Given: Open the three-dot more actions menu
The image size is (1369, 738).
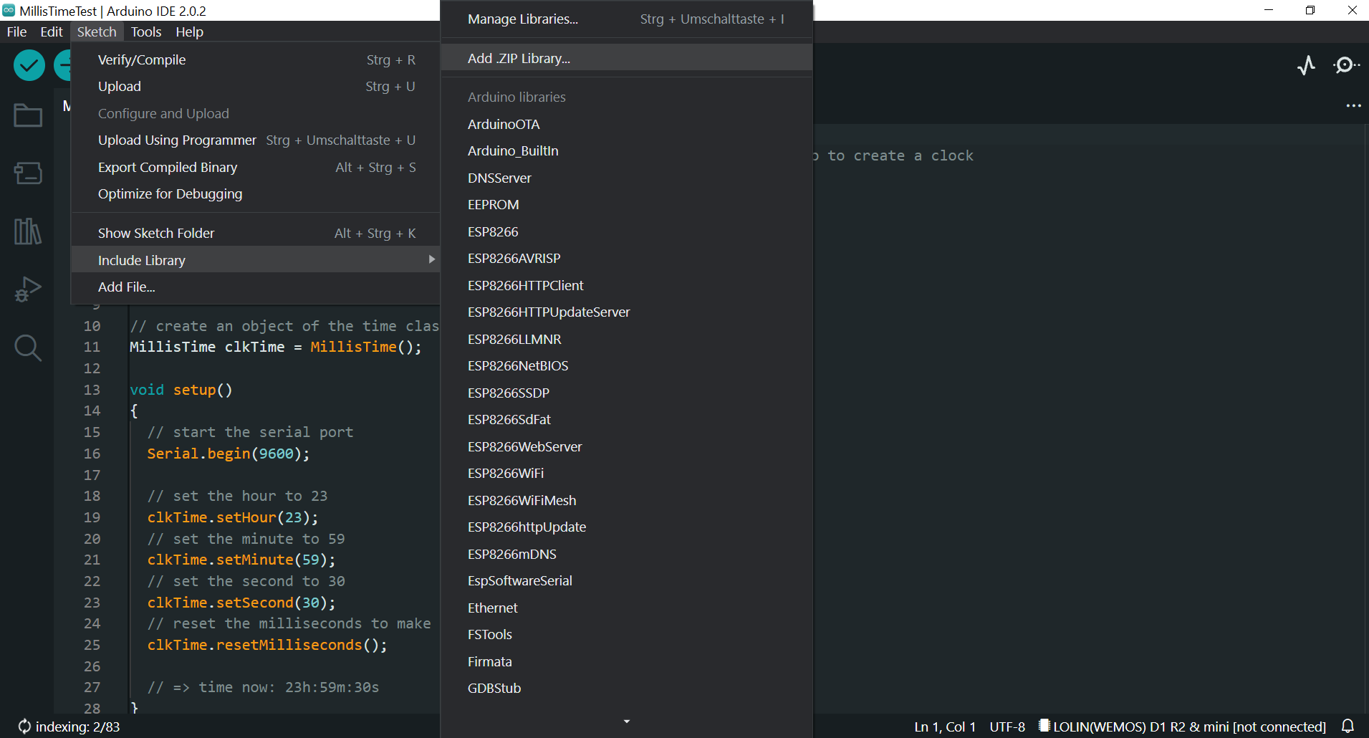Looking at the screenshot, I should 1353,105.
